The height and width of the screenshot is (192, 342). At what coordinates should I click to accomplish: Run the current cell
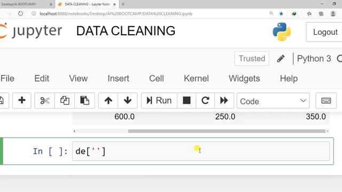pos(159,101)
